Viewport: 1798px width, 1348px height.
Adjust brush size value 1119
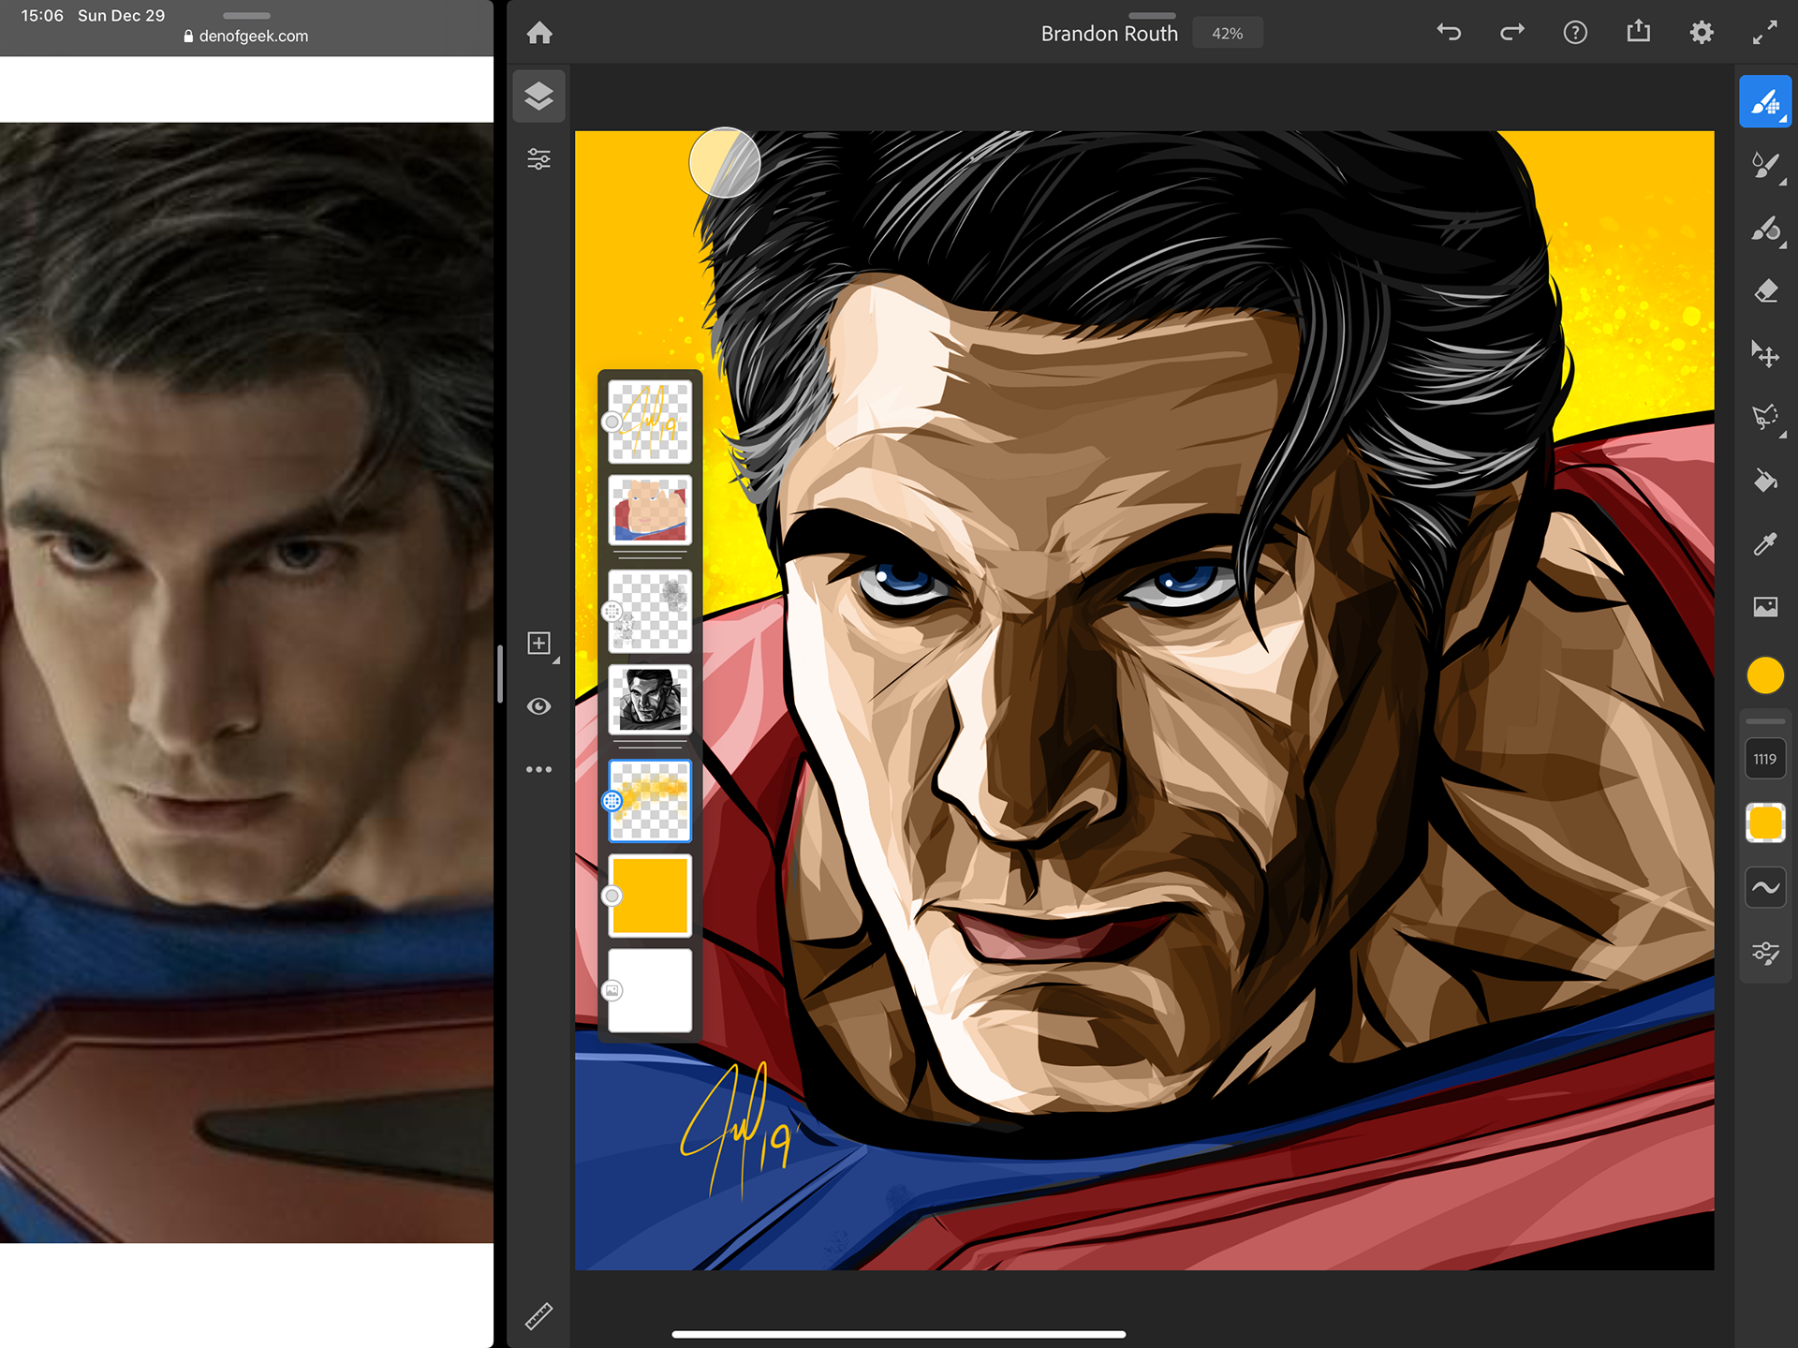[x=1765, y=759]
